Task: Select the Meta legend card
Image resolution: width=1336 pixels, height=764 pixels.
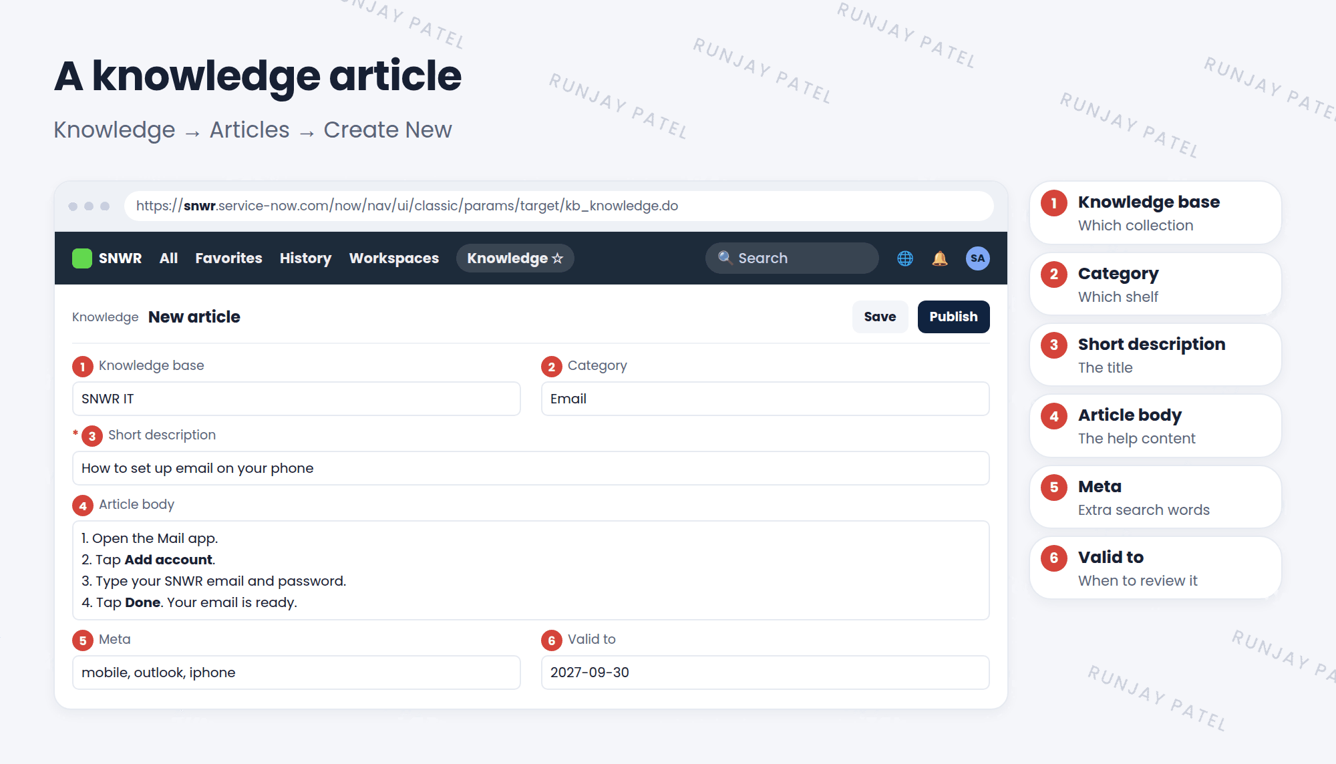Action: 1155,497
